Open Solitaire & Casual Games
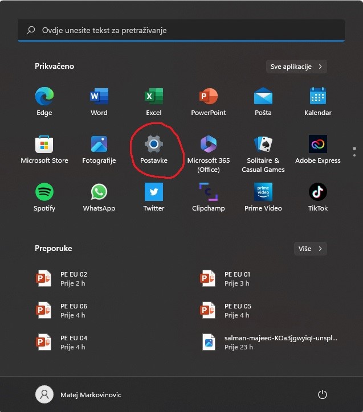 263,154
